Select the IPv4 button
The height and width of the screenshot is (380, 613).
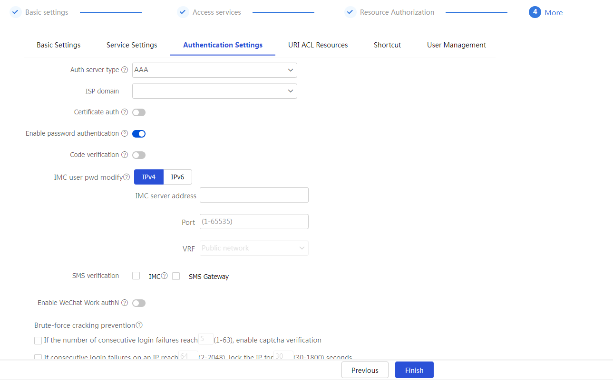[149, 177]
